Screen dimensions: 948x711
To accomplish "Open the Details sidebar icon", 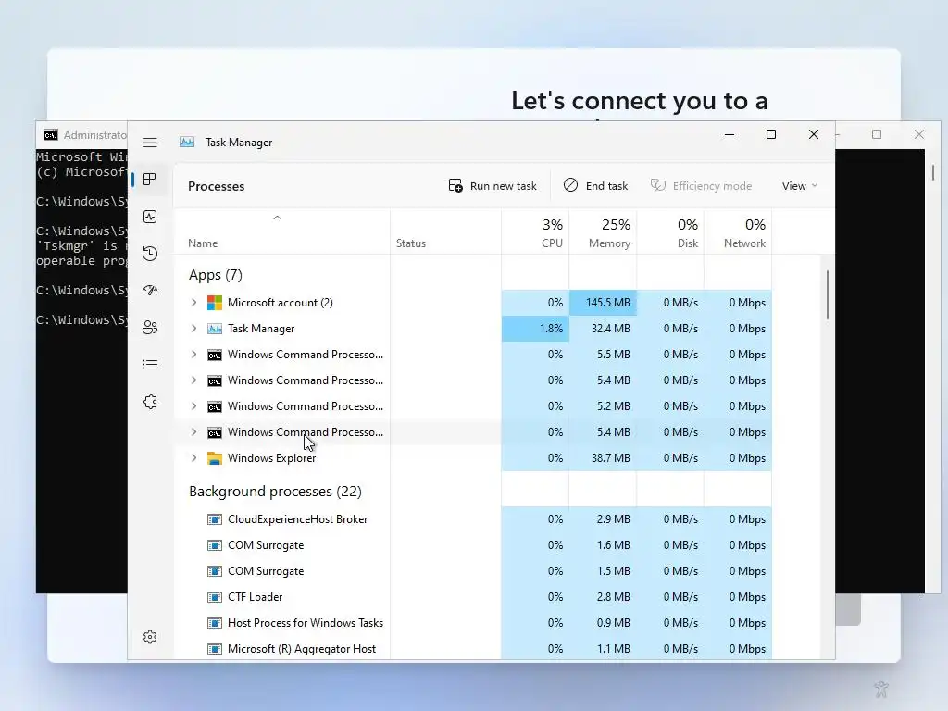I will point(150,365).
